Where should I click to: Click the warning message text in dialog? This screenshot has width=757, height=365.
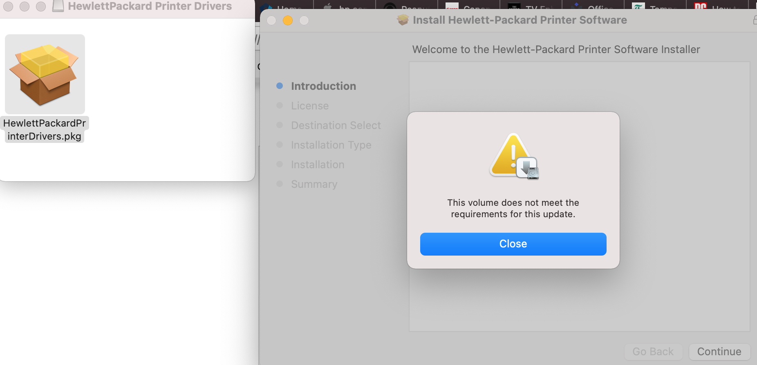tap(513, 208)
